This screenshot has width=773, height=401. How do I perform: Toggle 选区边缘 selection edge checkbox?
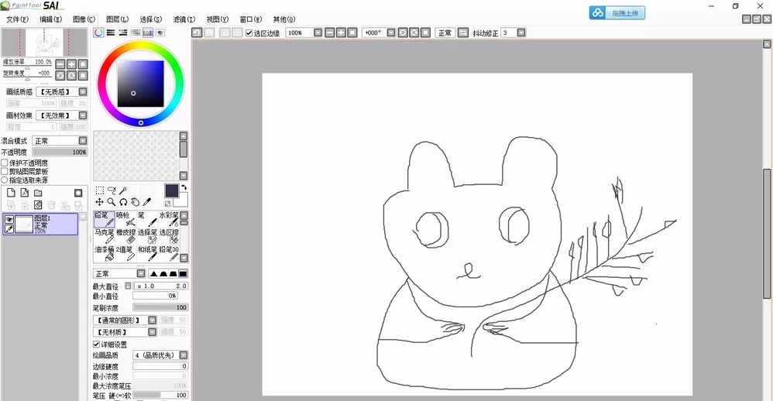tap(249, 33)
